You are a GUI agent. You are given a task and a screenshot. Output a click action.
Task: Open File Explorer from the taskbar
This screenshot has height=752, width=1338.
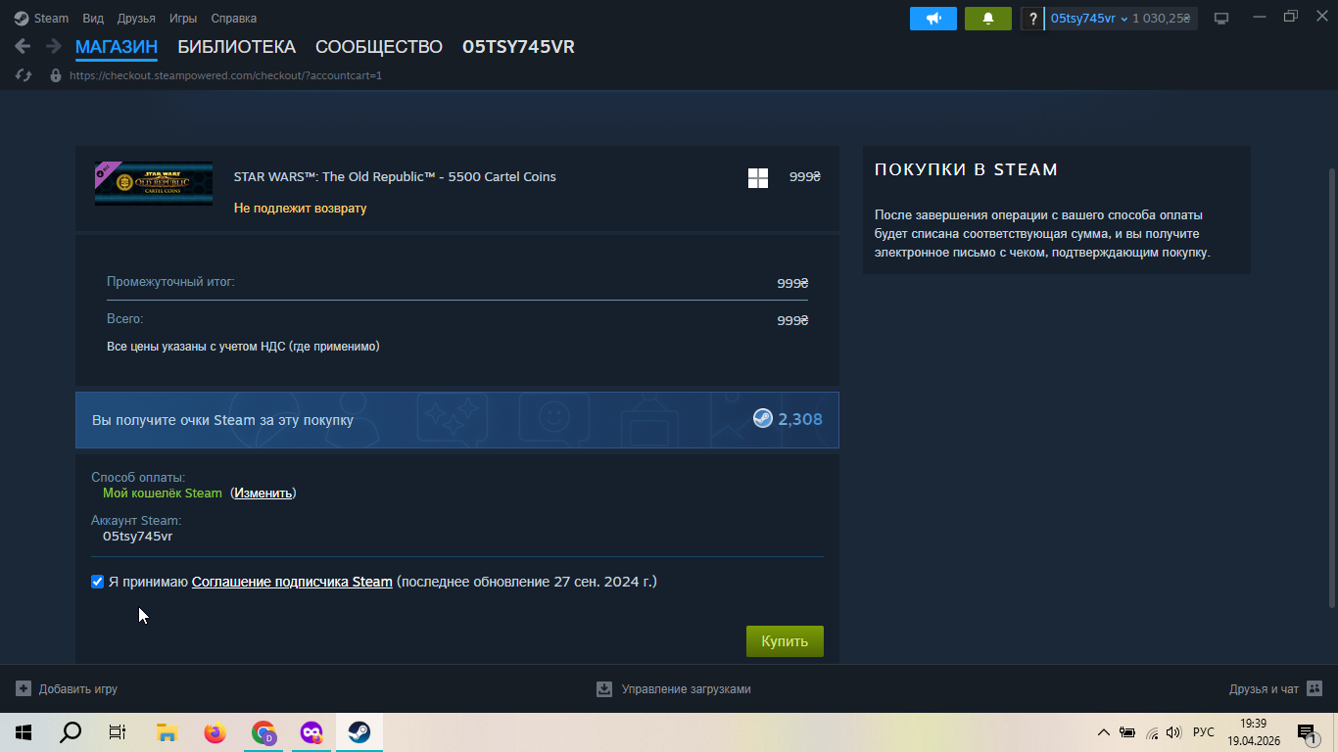pos(167,732)
